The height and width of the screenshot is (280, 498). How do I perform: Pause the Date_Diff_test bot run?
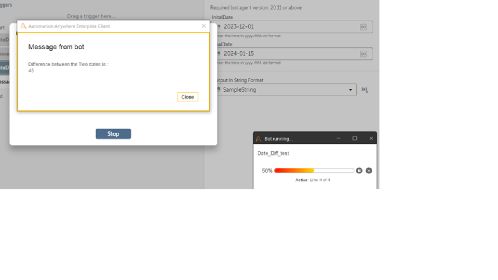(359, 170)
